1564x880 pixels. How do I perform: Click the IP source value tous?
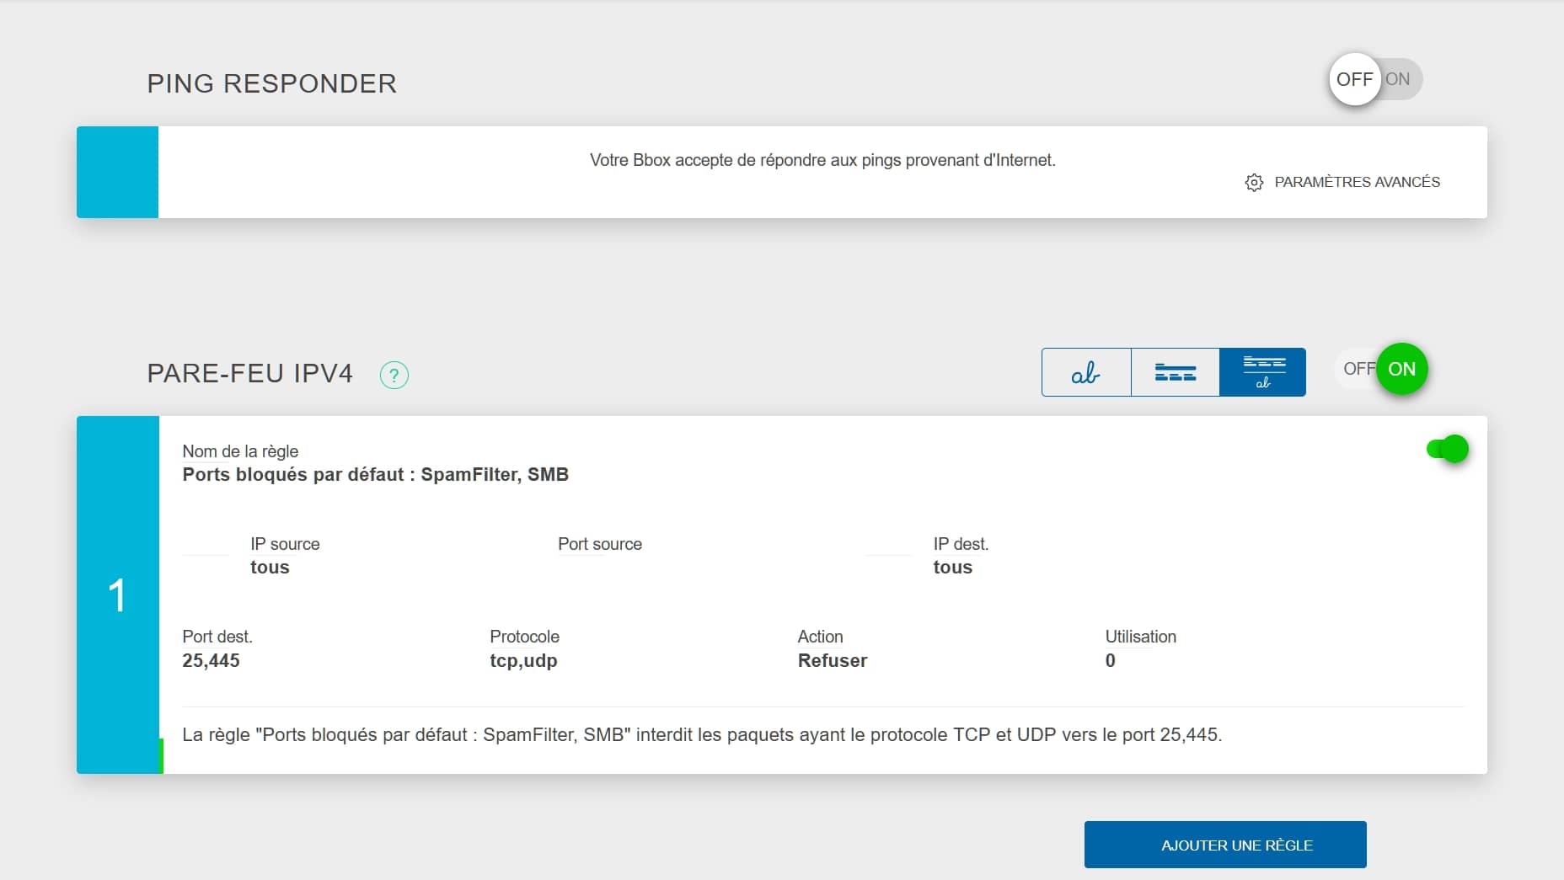[x=270, y=568]
